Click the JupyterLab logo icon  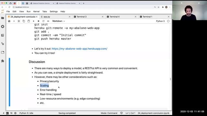click(x=3, y=12)
